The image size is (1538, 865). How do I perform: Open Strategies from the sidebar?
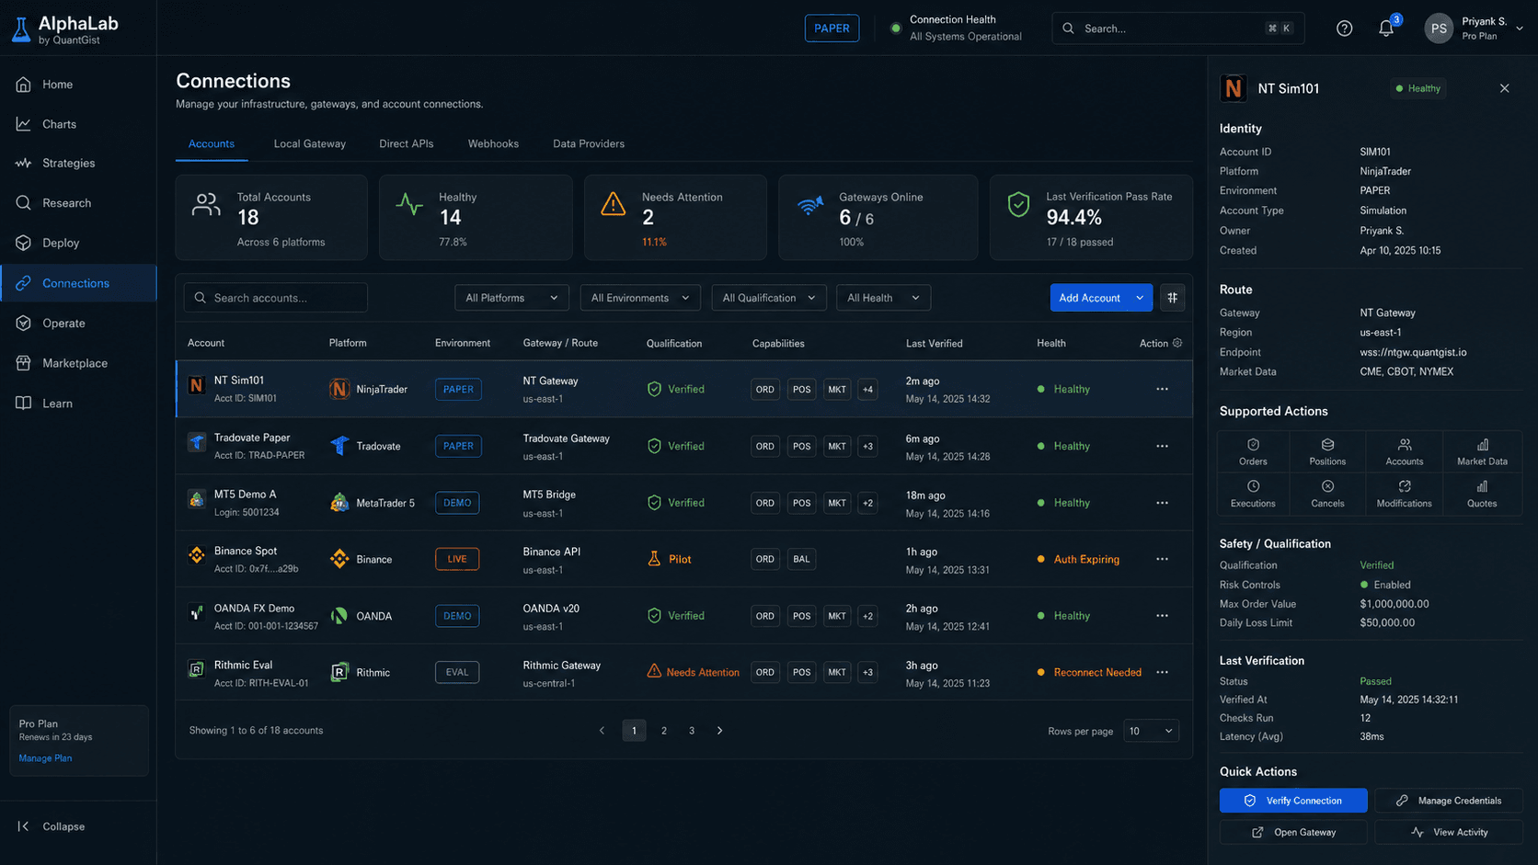[x=78, y=164]
